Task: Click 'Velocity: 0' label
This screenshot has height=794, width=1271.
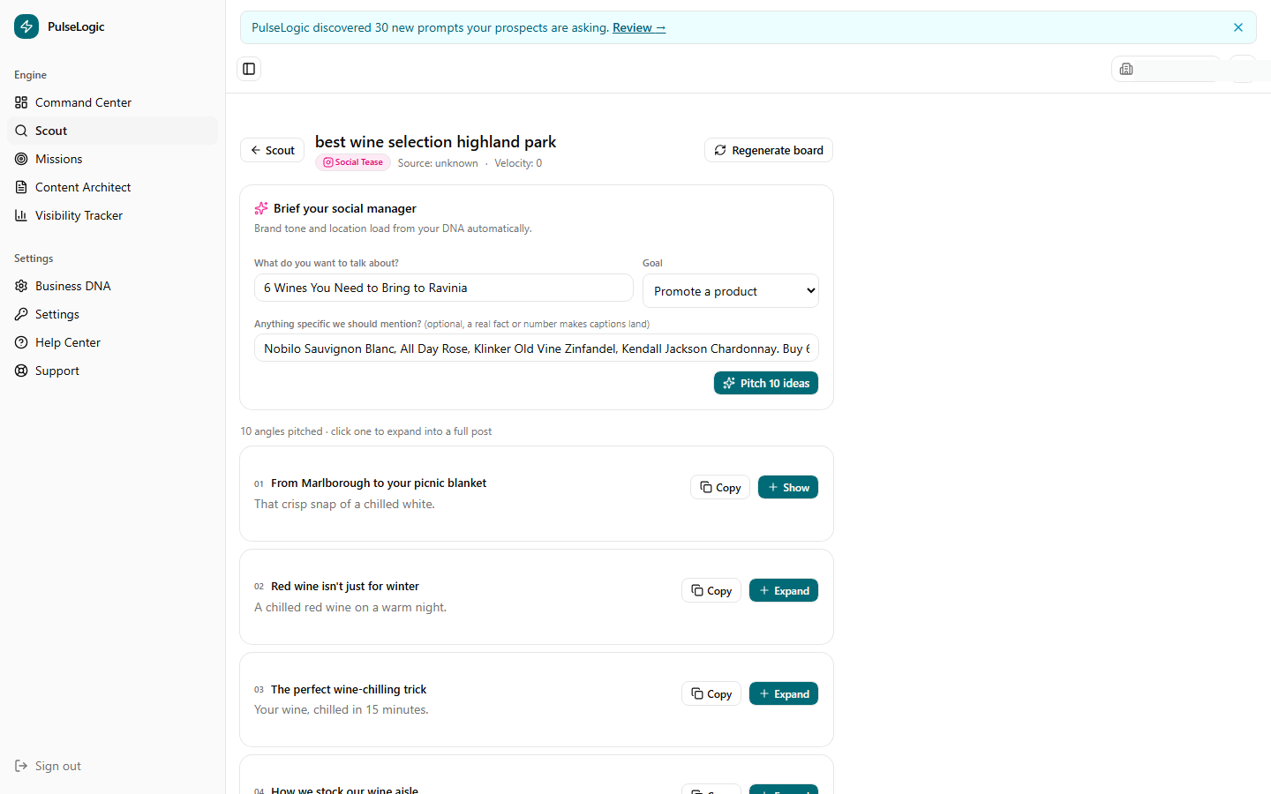Action: coord(518,163)
